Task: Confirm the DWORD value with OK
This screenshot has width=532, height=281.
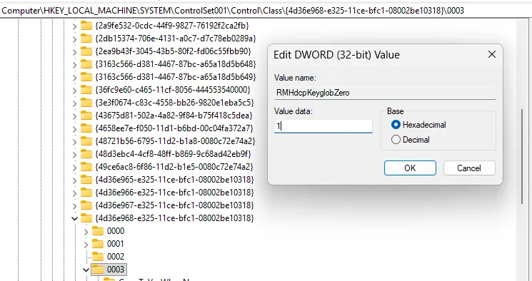Action: coord(410,168)
